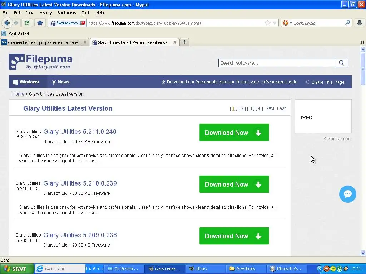Click Download our free update detector link

coord(229,82)
